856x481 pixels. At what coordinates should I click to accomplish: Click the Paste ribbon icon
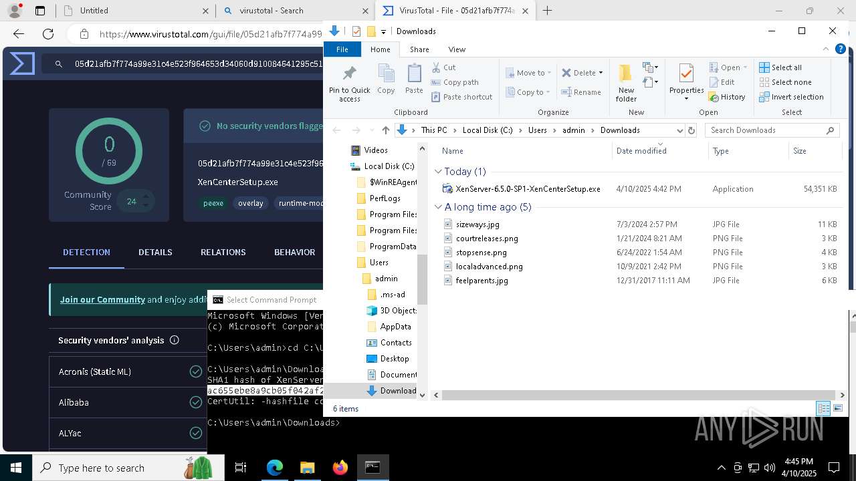(x=414, y=79)
